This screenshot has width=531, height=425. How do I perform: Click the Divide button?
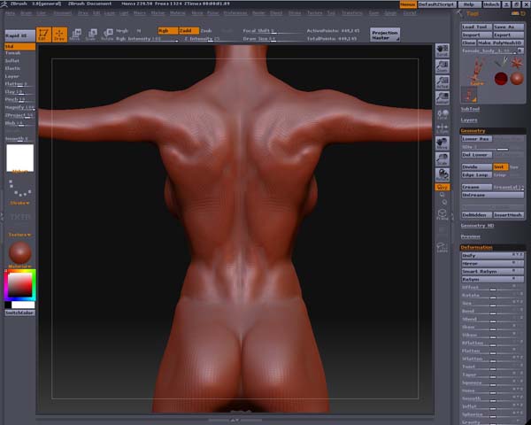[x=477, y=167]
